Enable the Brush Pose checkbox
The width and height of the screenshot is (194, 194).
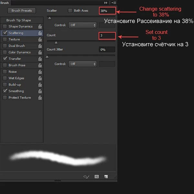tap(5, 65)
